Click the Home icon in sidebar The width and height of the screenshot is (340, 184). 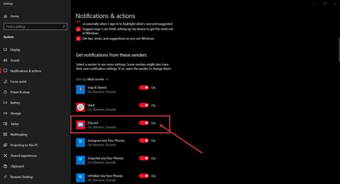(x=5, y=16)
